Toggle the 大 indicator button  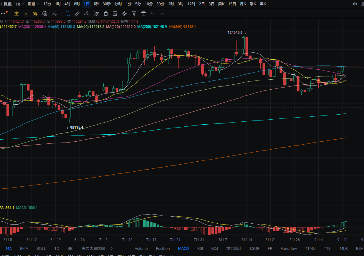(26, 14)
